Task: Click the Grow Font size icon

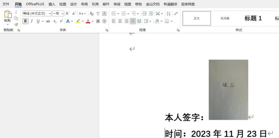Action: (67, 14)
